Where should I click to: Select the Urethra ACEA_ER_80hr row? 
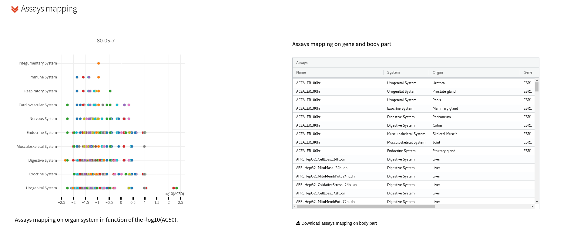[414, 83]
